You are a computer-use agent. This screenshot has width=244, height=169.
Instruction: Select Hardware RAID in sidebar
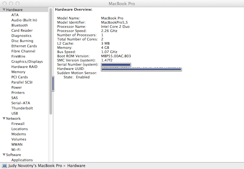[24, 67]
